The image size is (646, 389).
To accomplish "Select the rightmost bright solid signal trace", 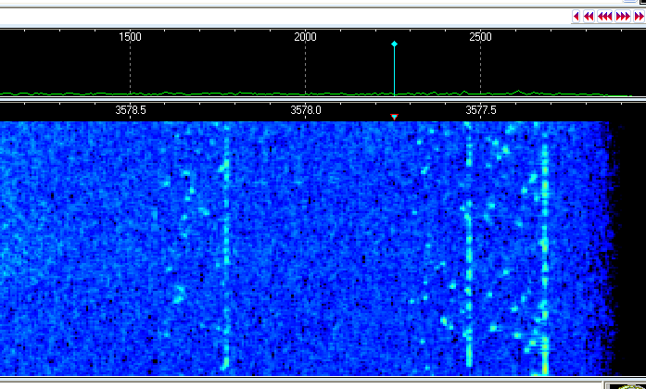I will pos(544,250).
